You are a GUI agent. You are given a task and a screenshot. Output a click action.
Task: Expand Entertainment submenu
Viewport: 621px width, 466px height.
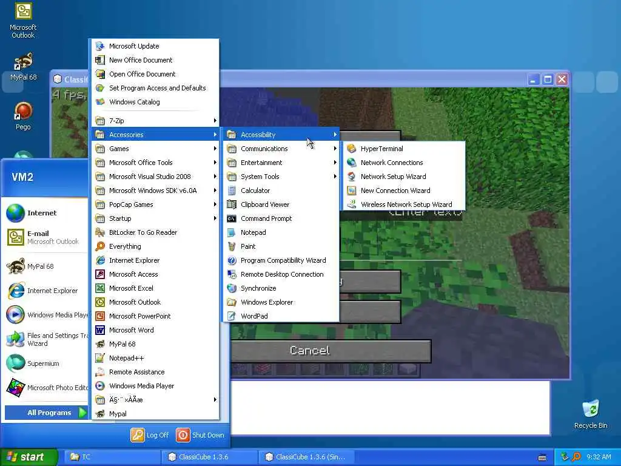pos(281,163)
